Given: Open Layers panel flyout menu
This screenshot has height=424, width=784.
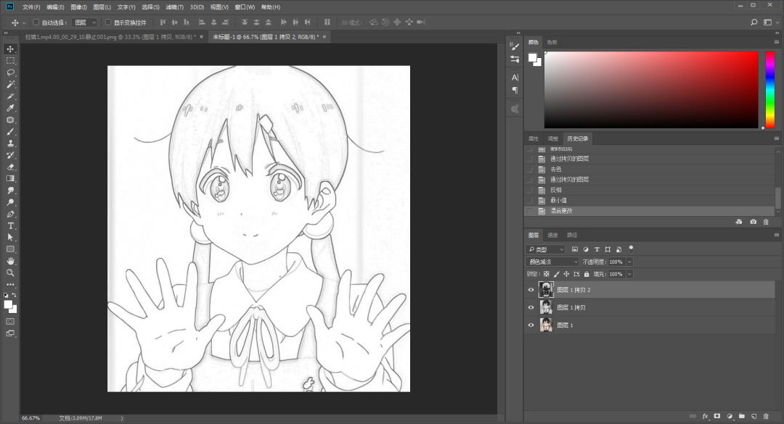Looking at the screenshot, I should (777, 235).
